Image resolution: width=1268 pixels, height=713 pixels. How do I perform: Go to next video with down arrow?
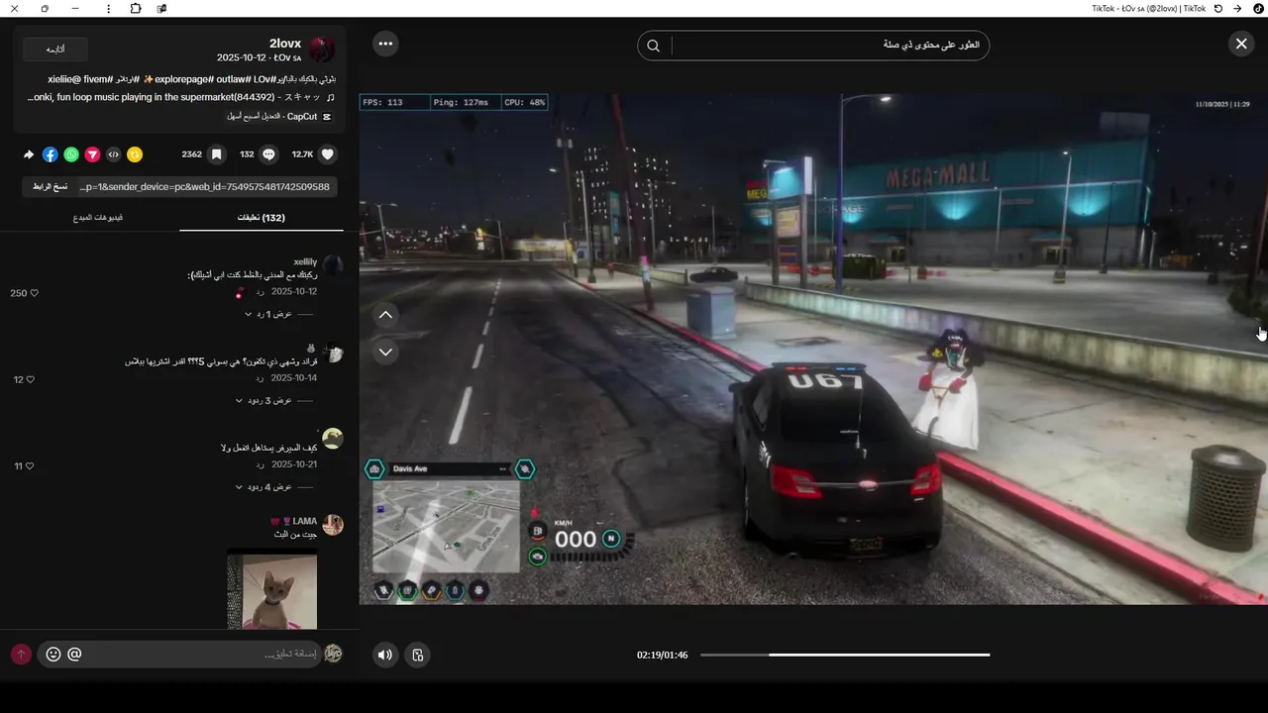click(385, 352)
